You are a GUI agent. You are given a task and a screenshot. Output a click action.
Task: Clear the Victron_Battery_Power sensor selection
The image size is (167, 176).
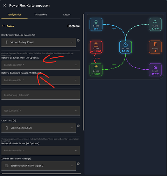point(78,40)
